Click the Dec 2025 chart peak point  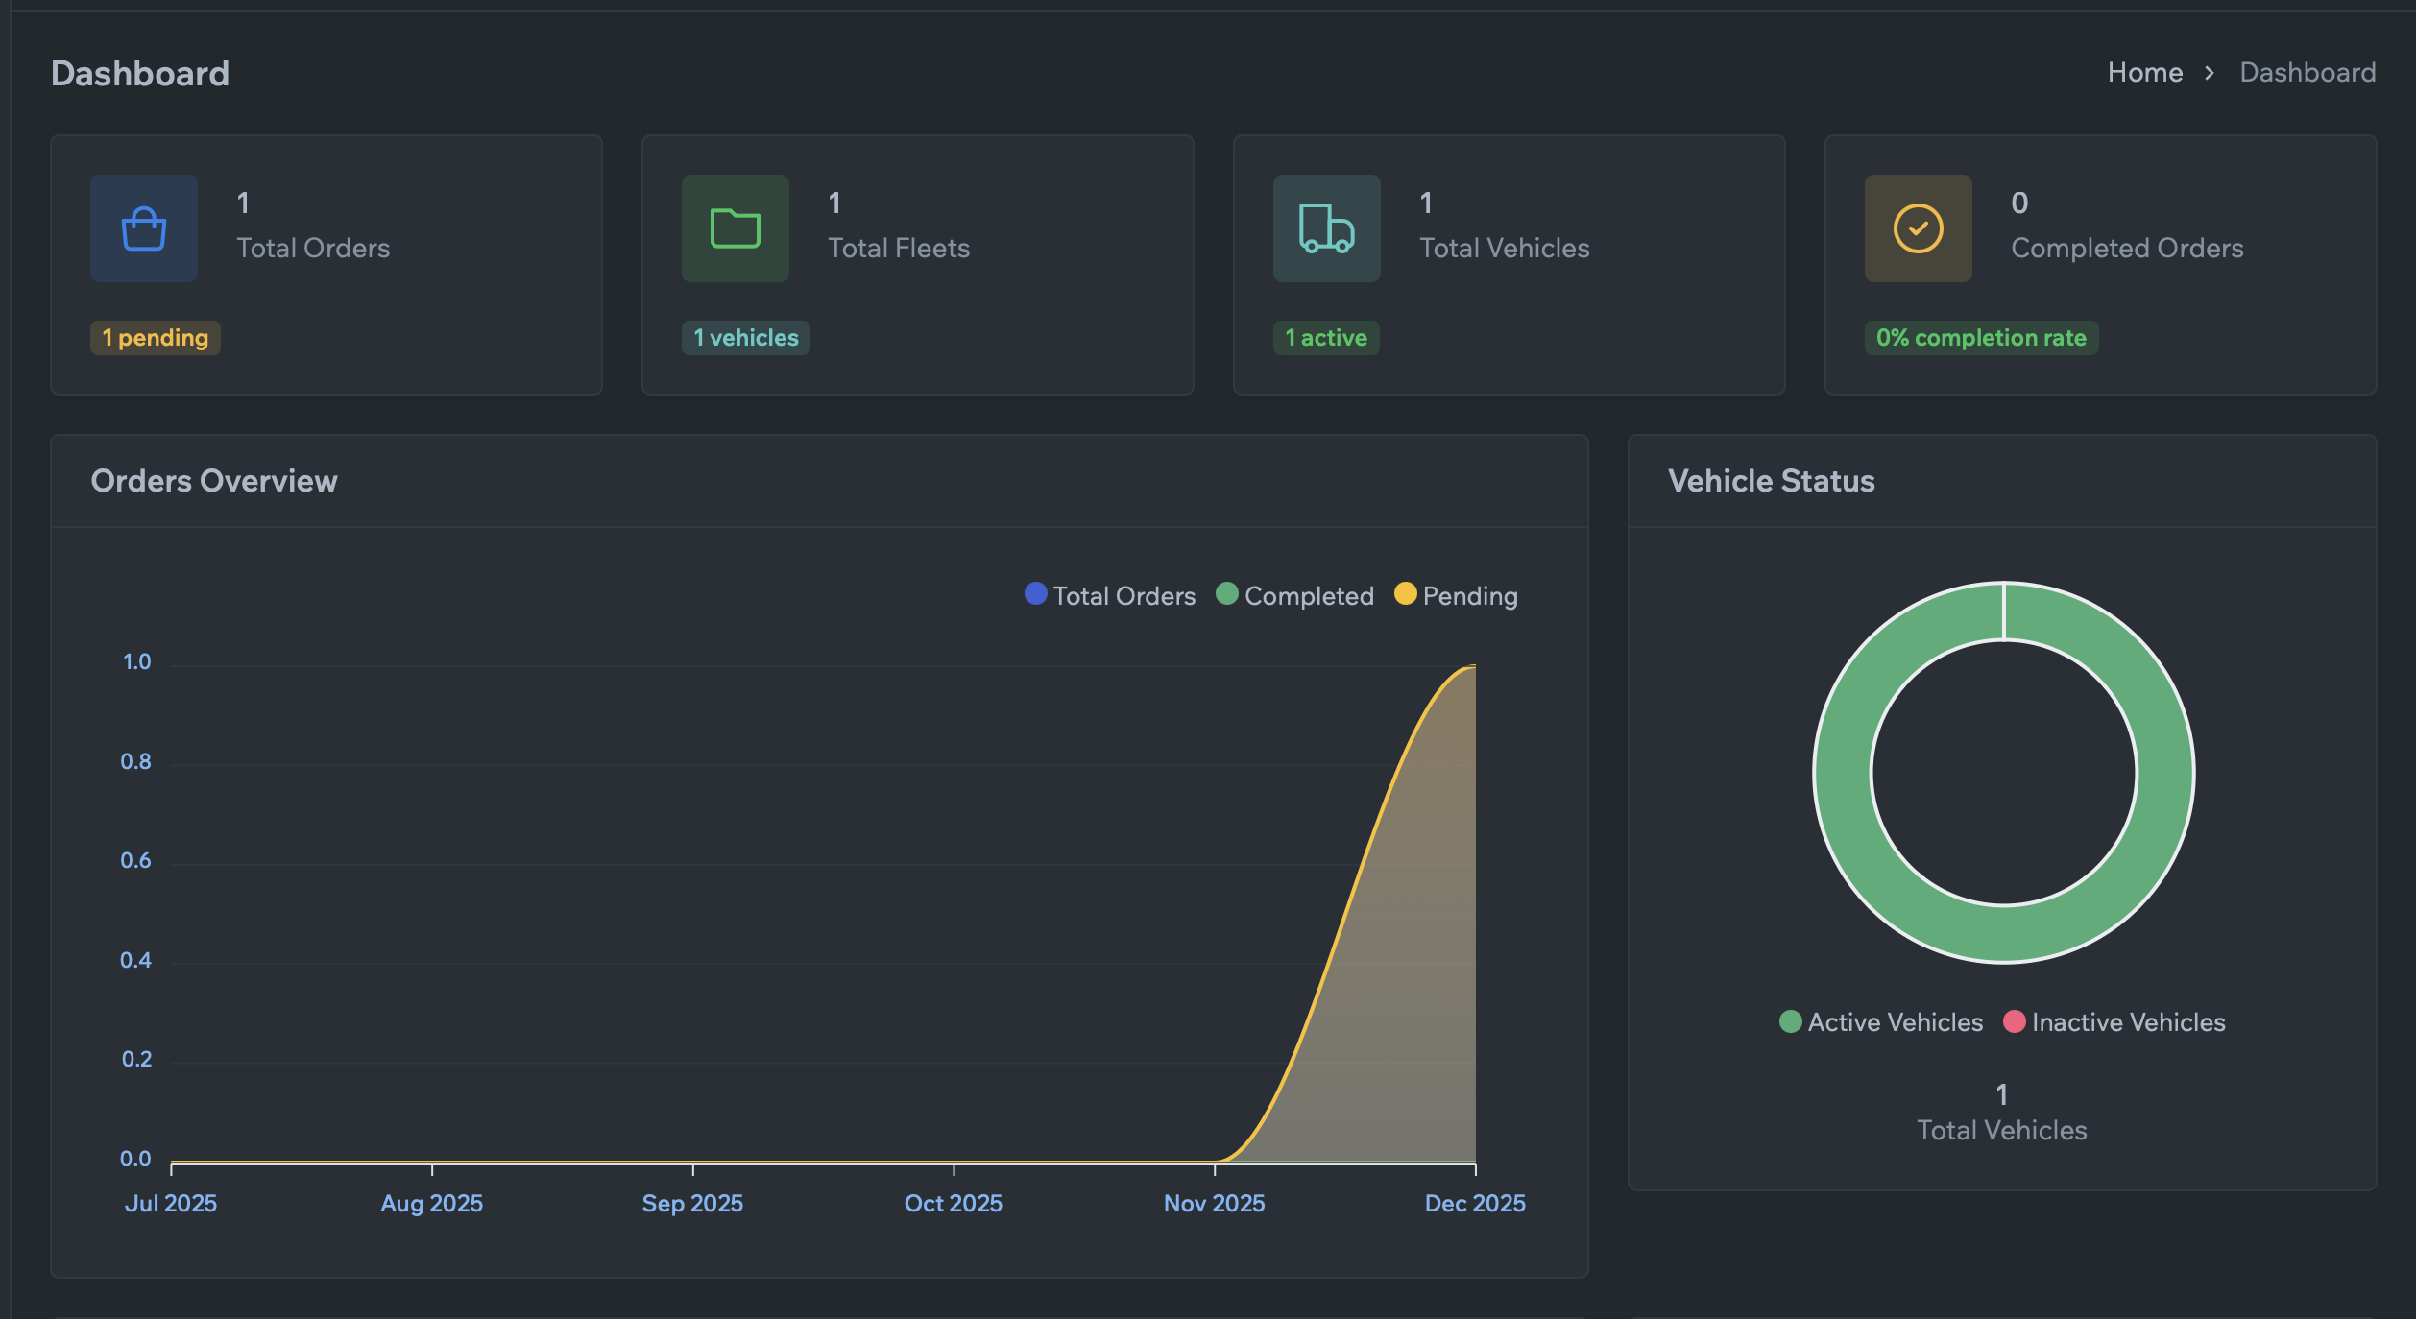(x=1474, y=666)
